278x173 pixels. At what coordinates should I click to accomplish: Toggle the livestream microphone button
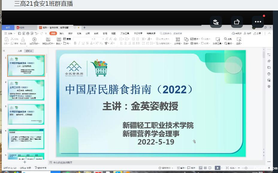point(216,22)
